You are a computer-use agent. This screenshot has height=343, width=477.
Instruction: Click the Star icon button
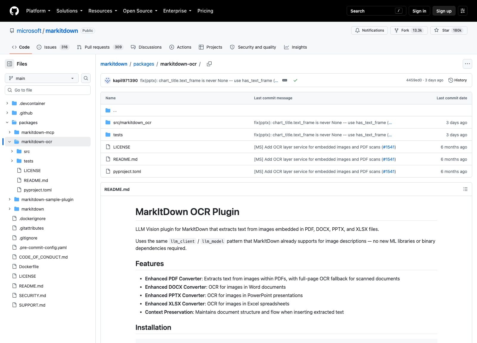449,30
